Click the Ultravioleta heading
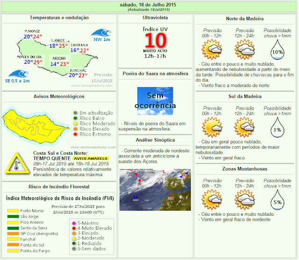 (x=155, y=18)
